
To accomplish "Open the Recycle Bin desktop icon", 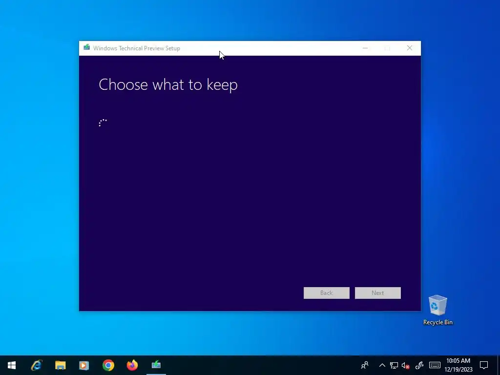I will [x=437, y=310].
